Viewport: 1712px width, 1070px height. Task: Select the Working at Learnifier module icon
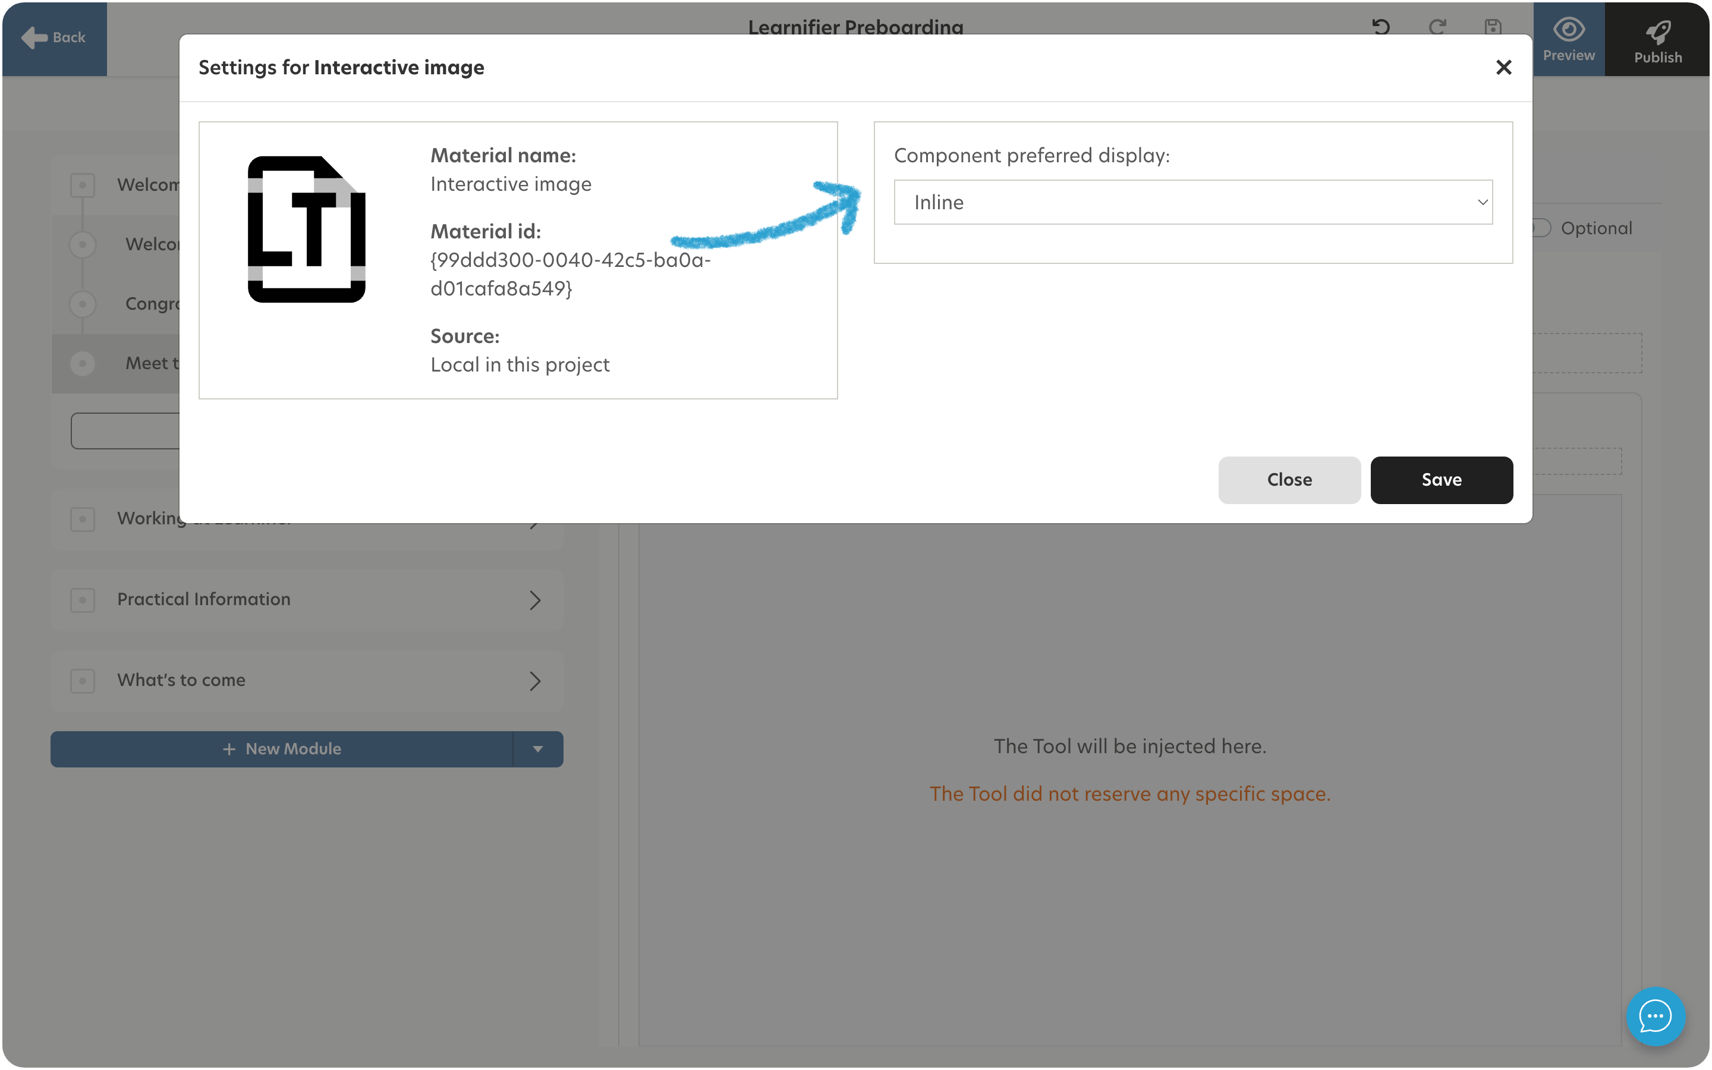coord(83,519)
